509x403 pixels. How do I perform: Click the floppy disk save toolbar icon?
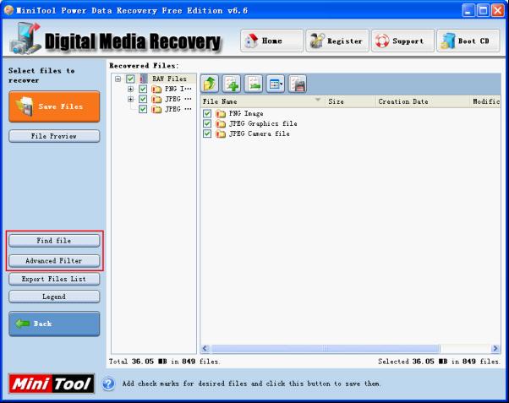pos(298,84)
